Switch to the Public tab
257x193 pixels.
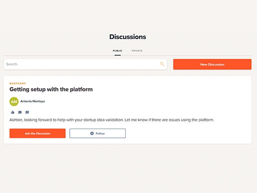(x=117, y=51)
